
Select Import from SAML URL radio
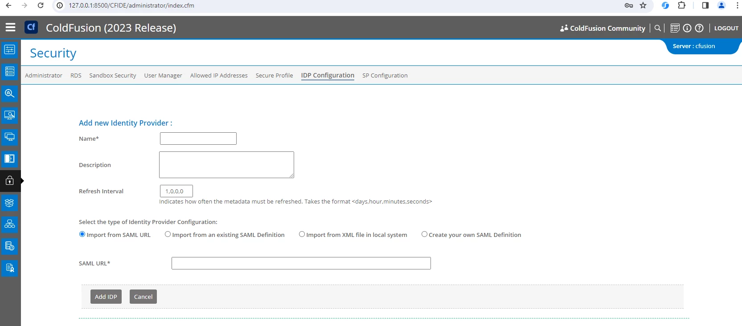coord(82,234)
